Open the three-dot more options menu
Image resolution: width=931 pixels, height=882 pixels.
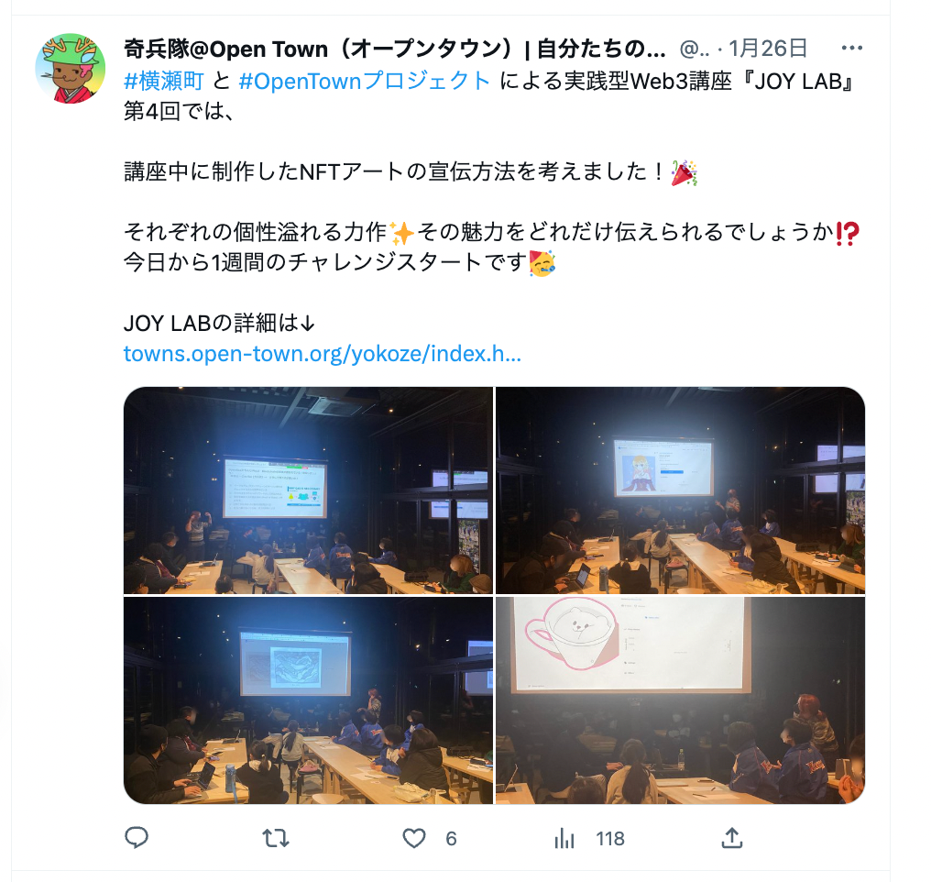click(852, 48)
